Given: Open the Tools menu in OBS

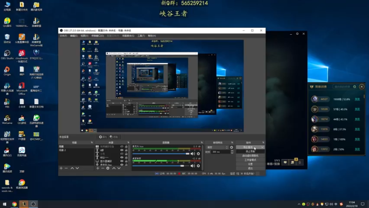Looking at the screenshot, I should pyautogui.click(x=141, y=36).
